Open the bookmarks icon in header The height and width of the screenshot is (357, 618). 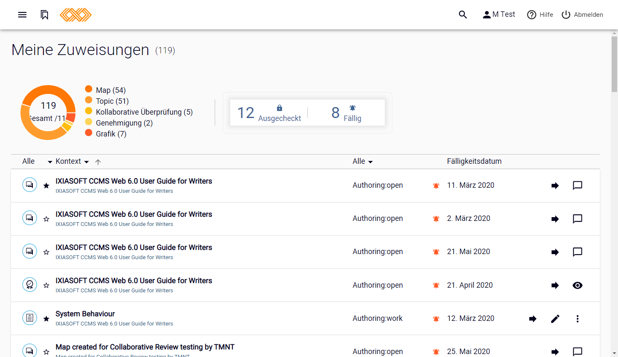[x=45, y=15]
